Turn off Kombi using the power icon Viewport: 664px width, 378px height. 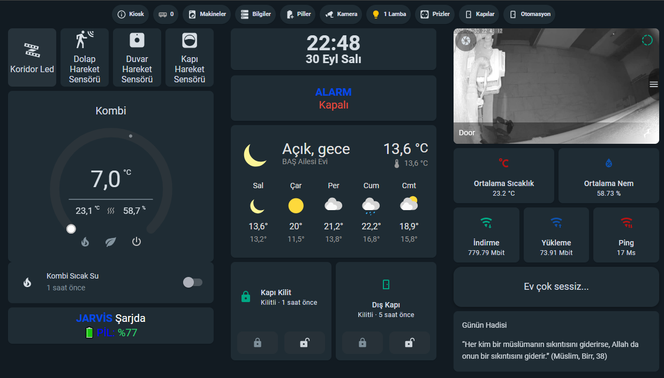click(137, 242)
